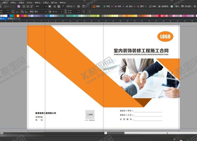Select portrait page orientation icon

(13, 12)
